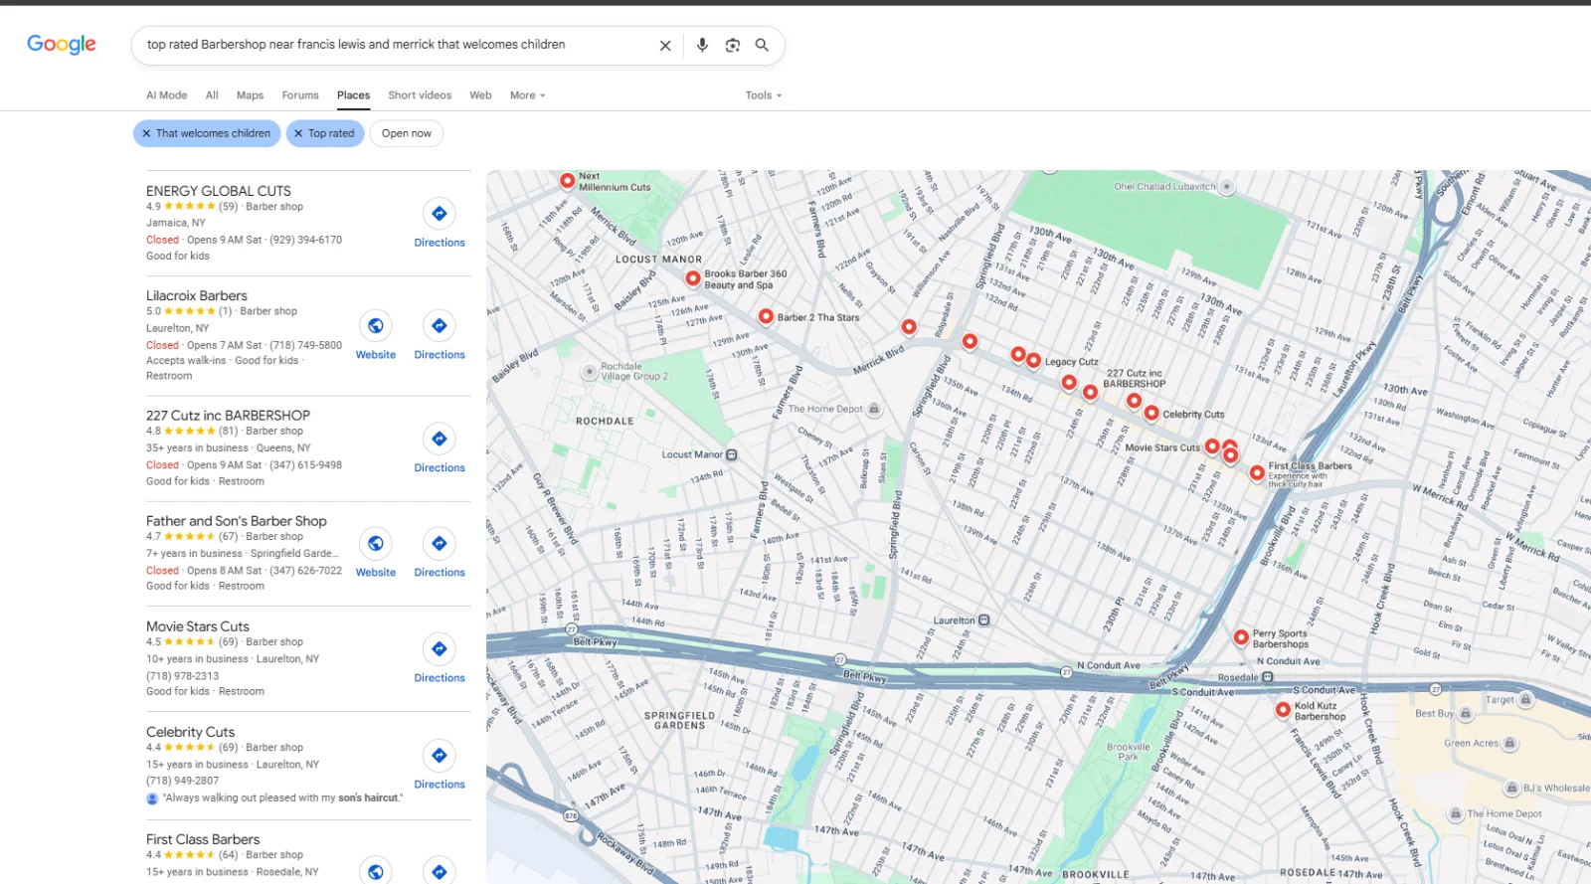This screenshot has height=884, width=1591.
Task: Select Legacy Cutz map pin
Action: point(1034,361)
